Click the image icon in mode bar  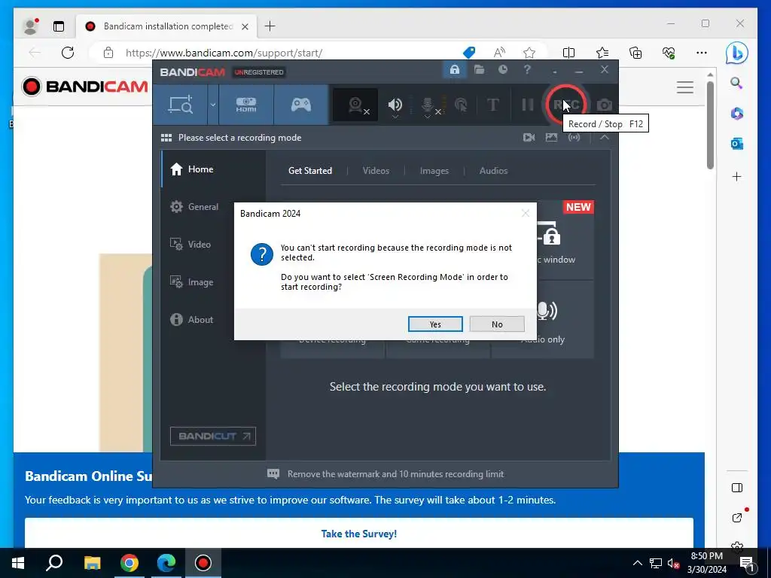[551, 138]
